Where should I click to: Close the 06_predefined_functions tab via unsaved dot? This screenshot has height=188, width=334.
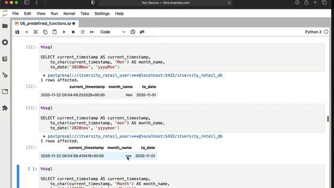pos(74,23)
